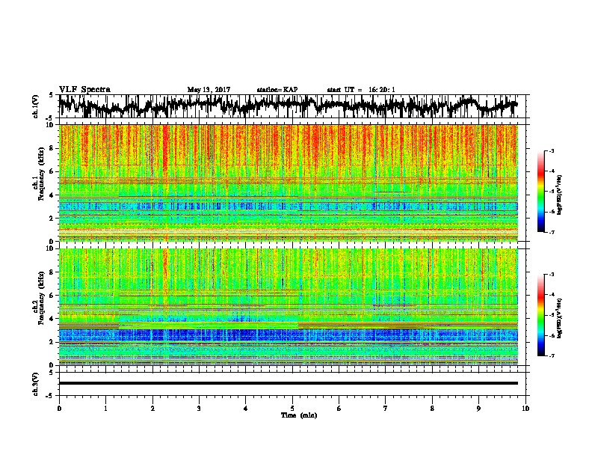Viewport: 592px width, 458px height.
Task: Click the "5" tick on time axis
Action: tap(292, 409)
